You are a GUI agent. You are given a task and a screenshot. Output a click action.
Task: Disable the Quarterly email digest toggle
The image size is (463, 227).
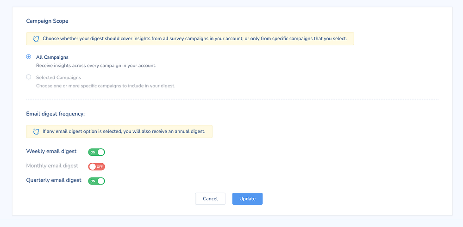(97, 181)
